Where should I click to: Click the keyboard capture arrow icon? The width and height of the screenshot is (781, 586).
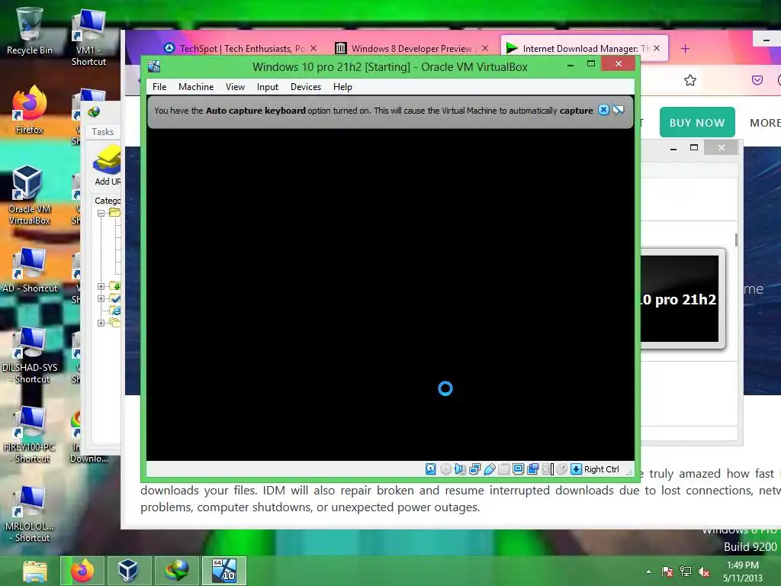(x=577, y=469)
